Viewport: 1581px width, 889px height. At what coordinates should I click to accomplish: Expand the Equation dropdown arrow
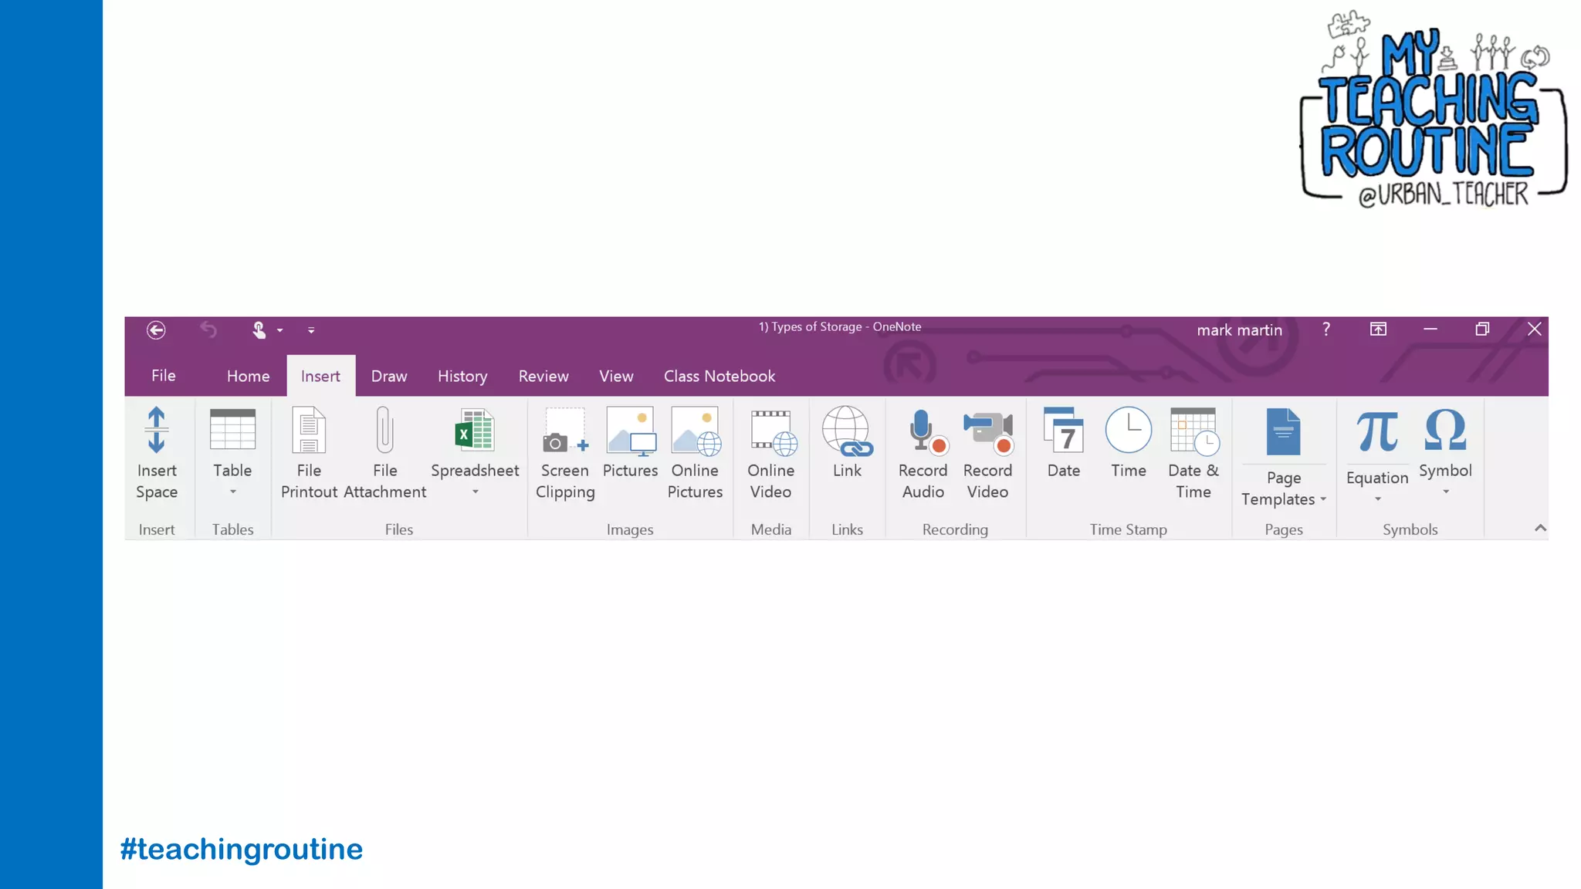coord(1377,499)
